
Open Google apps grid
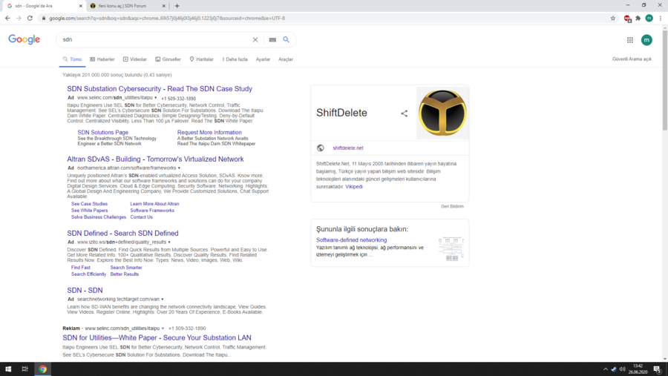tap(630, 40)
